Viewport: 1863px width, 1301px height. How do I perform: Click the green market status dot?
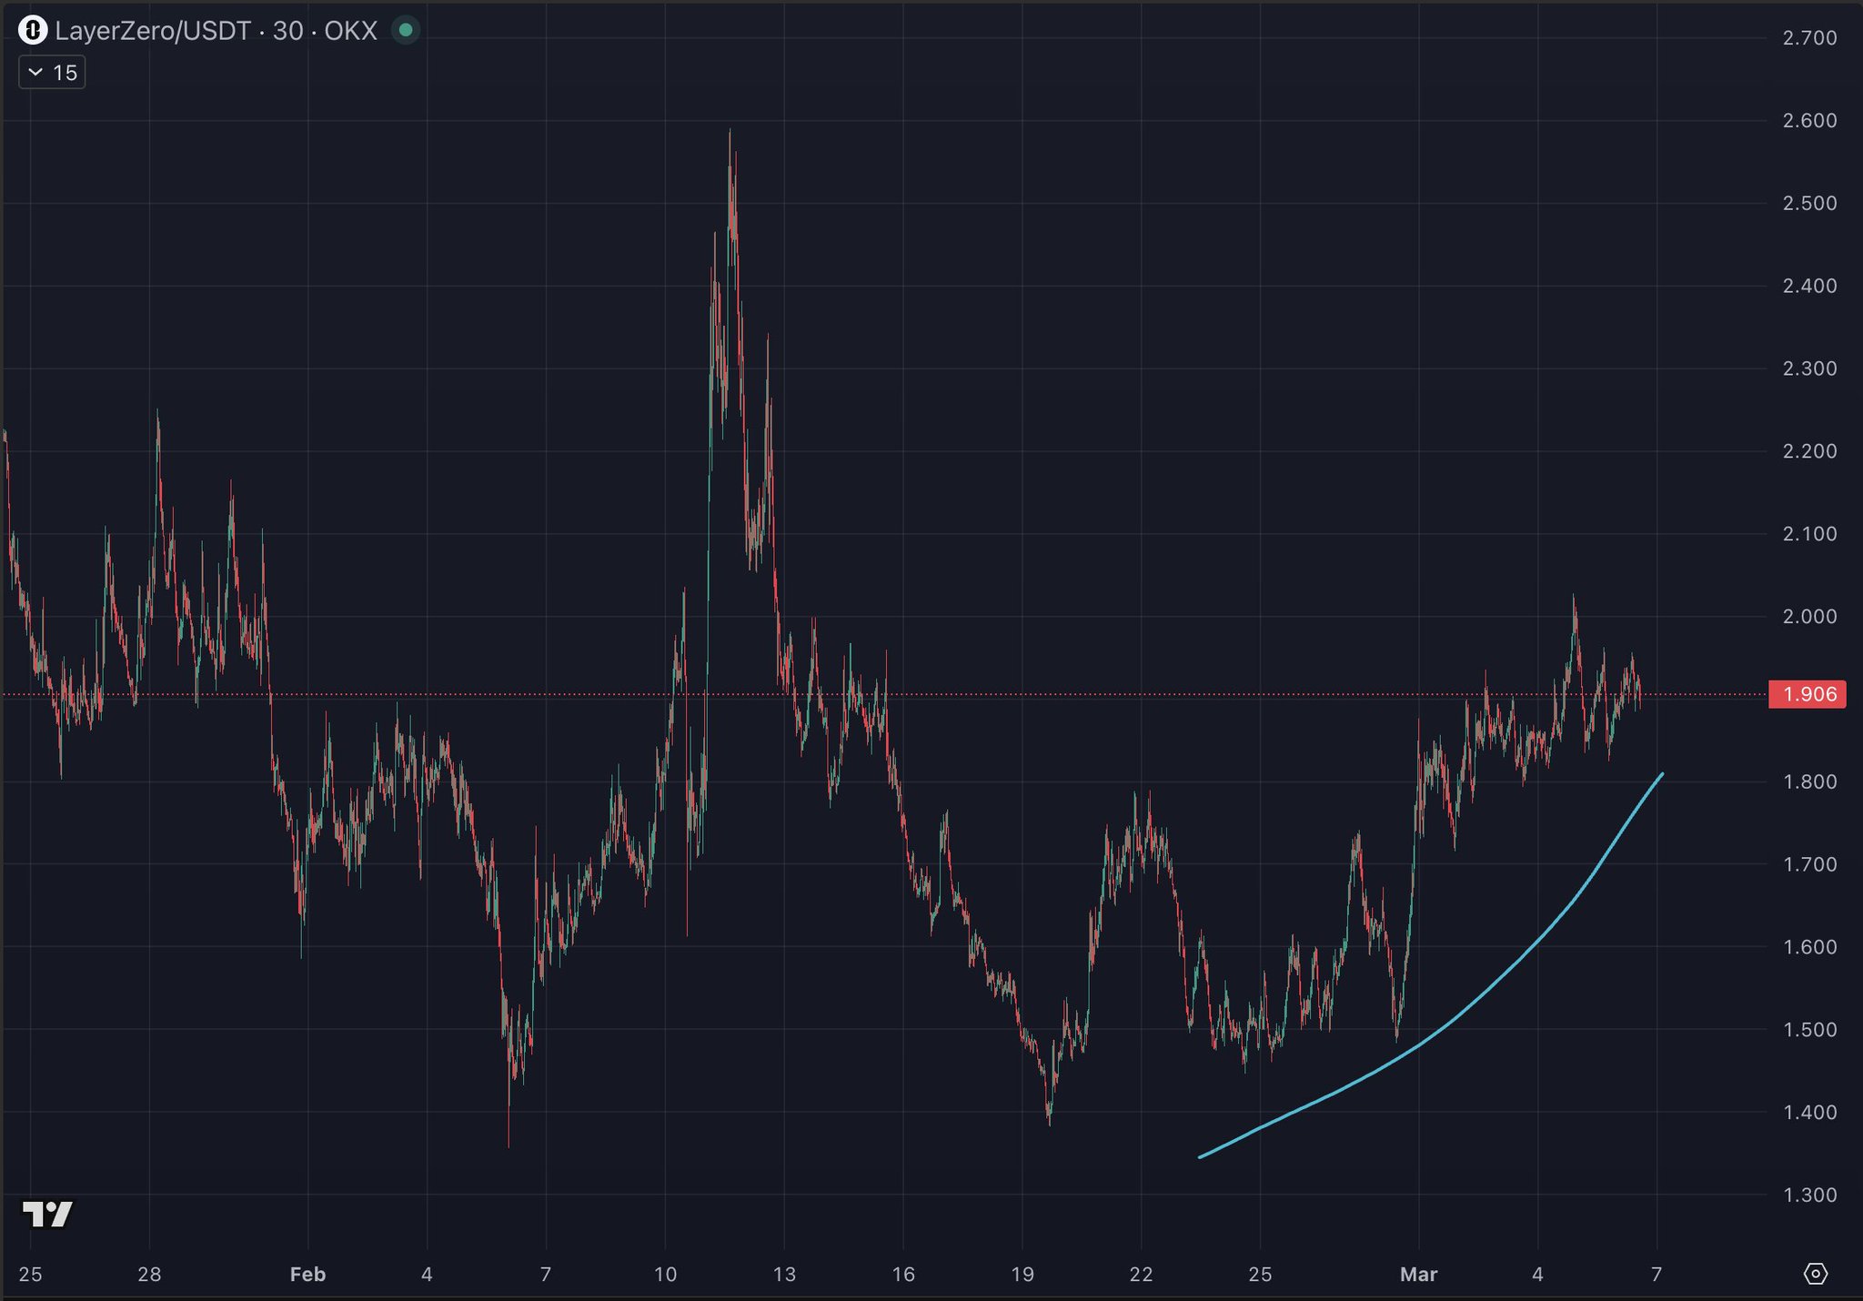coord(406,31)
